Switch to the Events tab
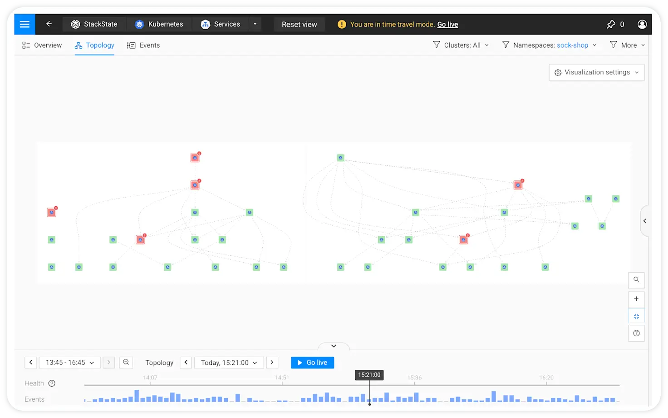The image size is (668, 418). [x=143, y=45]
